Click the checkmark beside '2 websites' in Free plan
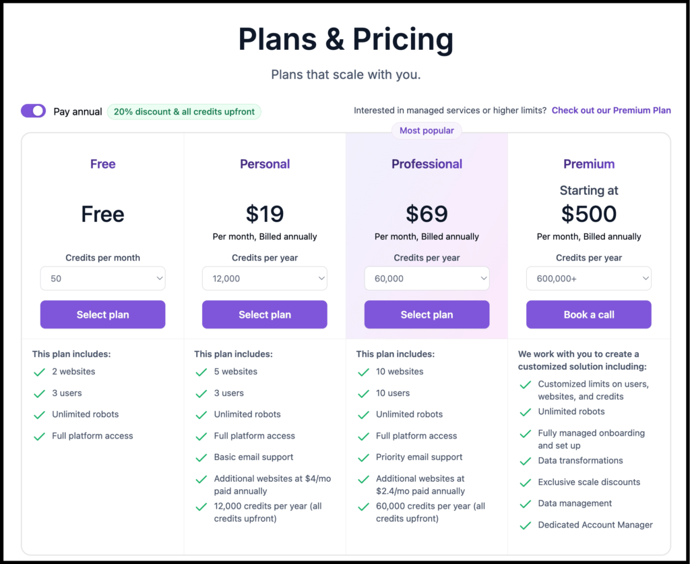 pyautogui.click(x=39, y=371)
